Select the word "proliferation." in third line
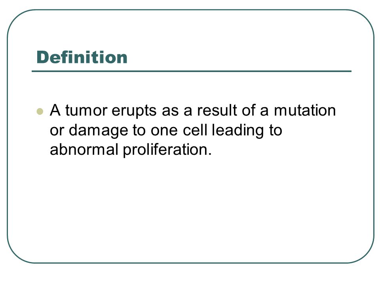Viewport: 380px width, 285px height. click(167, 150)
